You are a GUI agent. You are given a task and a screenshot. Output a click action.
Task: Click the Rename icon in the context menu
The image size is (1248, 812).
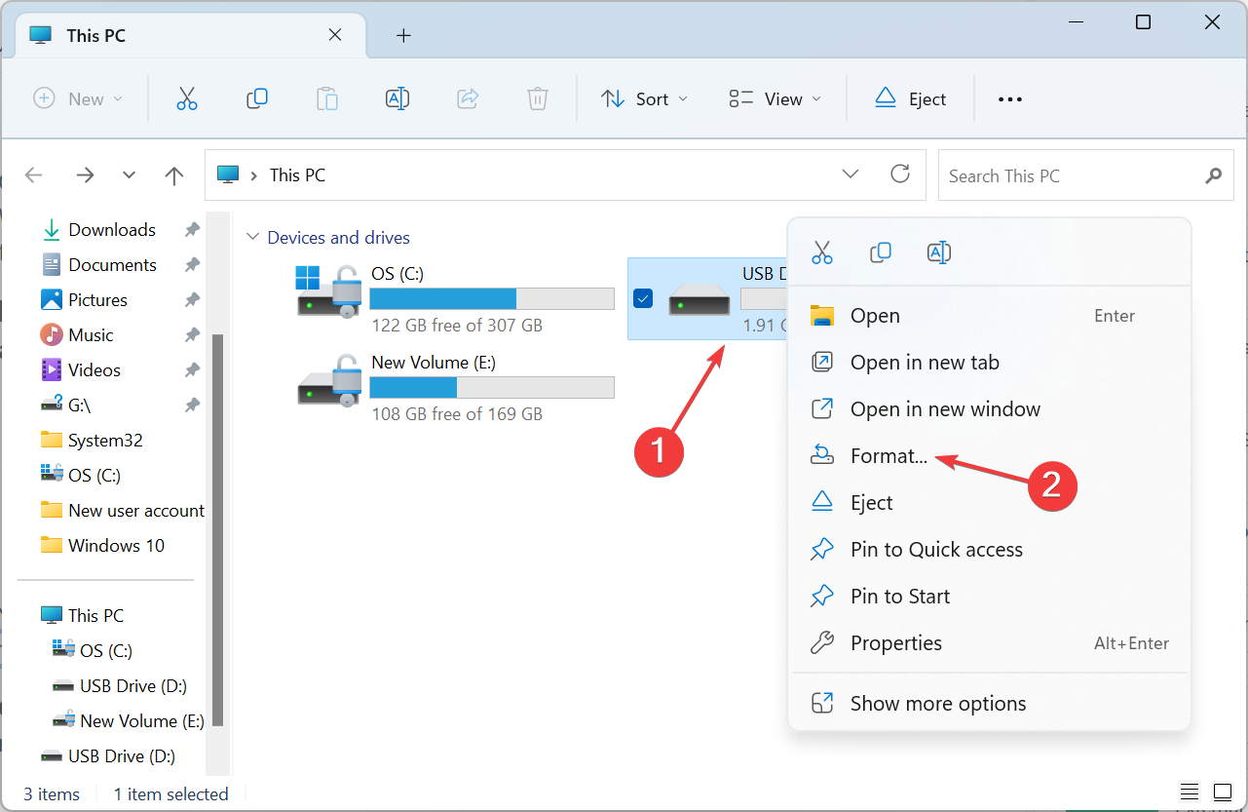coord(938,252)
